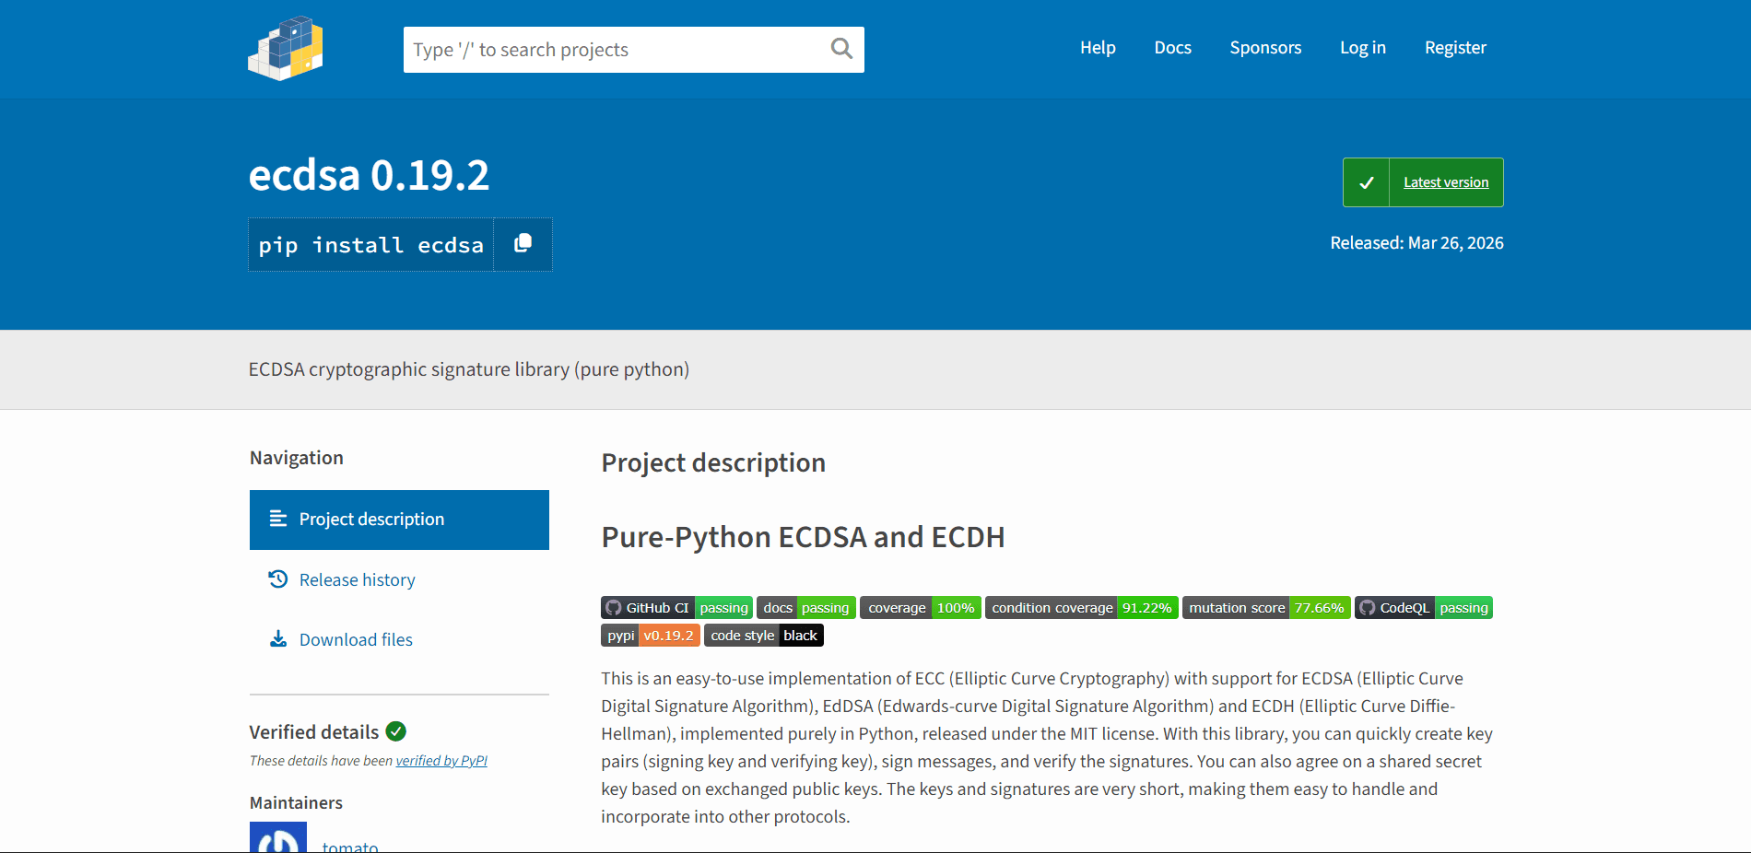Switch to the Release history section
The height and width of the screenshot is (853, 1751).
tap(358, 578)
